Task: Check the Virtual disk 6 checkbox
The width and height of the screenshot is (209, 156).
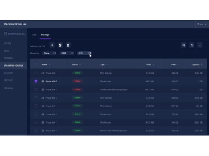Action: coord(36,114)
